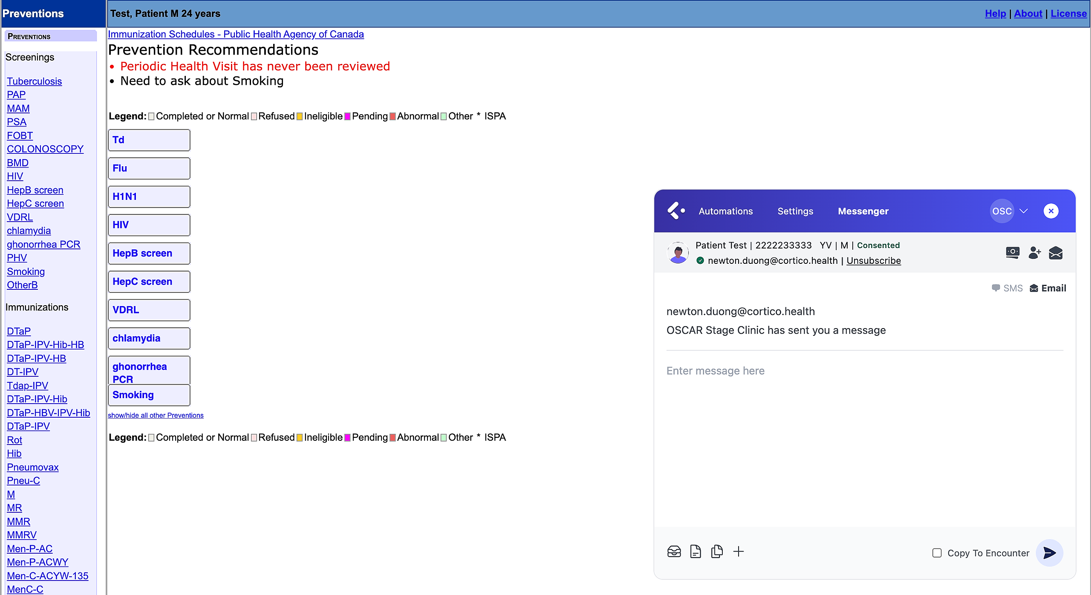Open the Settings tab

[795, 211]
